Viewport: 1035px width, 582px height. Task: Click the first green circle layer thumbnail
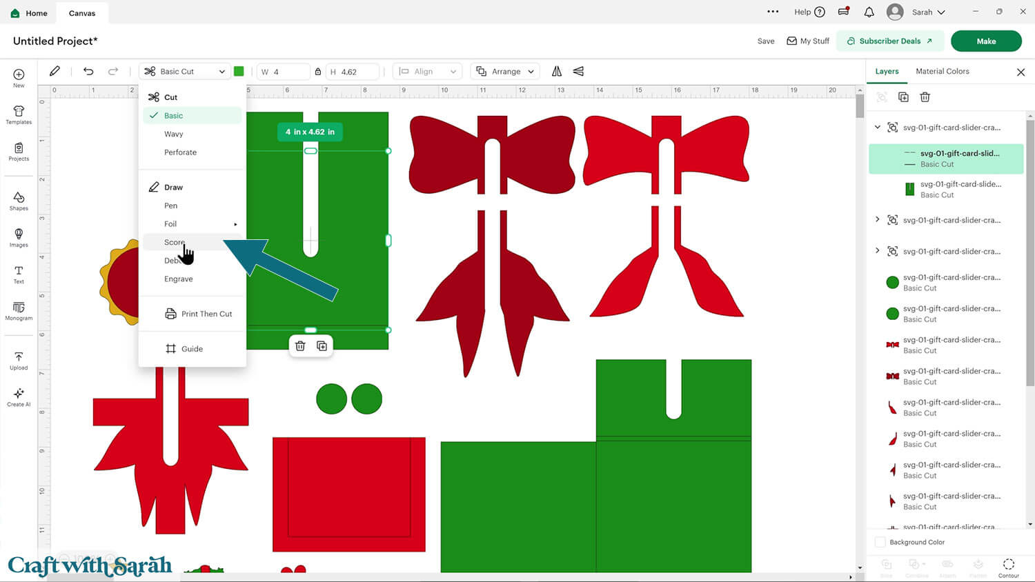[x=892, y=282]
